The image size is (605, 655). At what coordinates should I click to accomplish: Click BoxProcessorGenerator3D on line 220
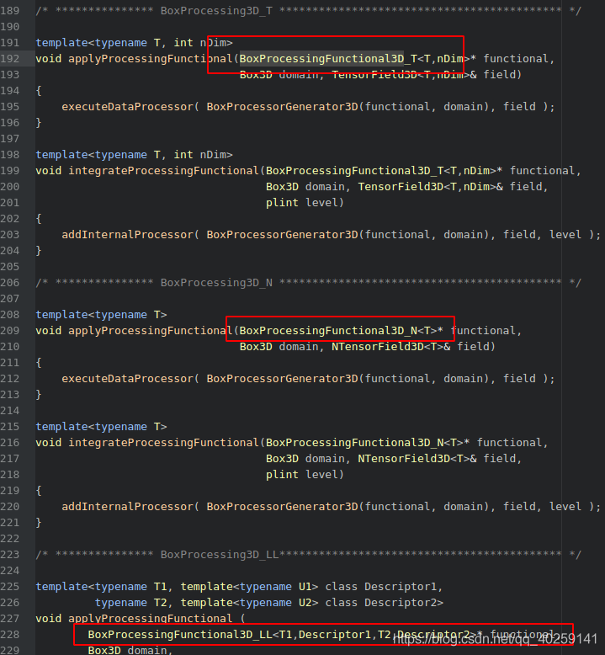point(282,507)
